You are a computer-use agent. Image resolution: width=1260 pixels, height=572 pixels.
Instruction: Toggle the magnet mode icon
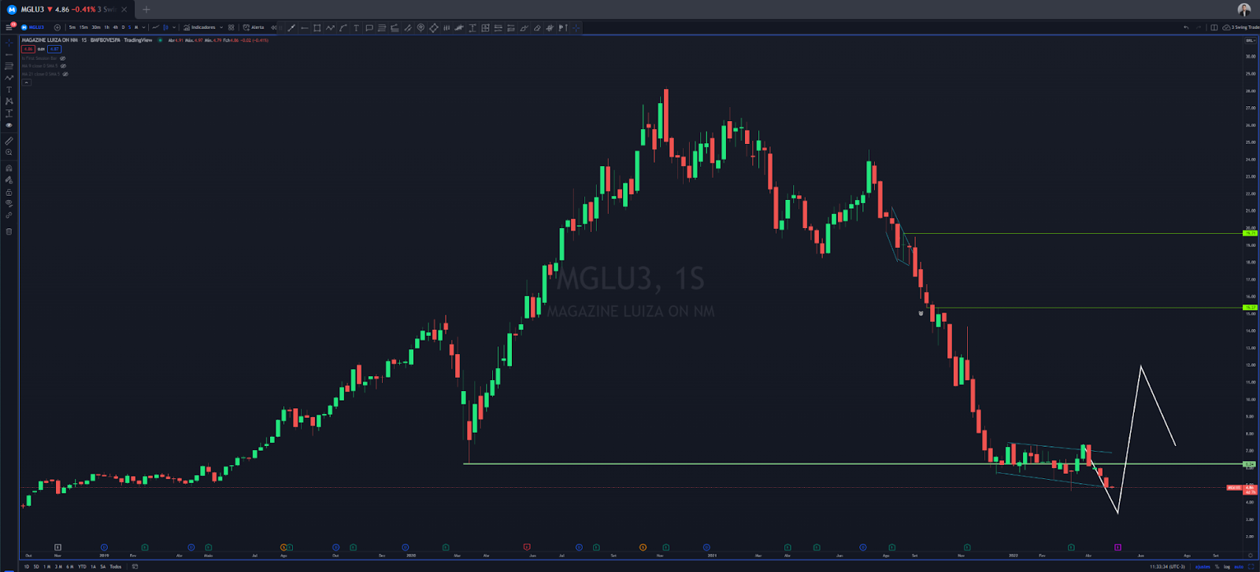pos(9,168)
